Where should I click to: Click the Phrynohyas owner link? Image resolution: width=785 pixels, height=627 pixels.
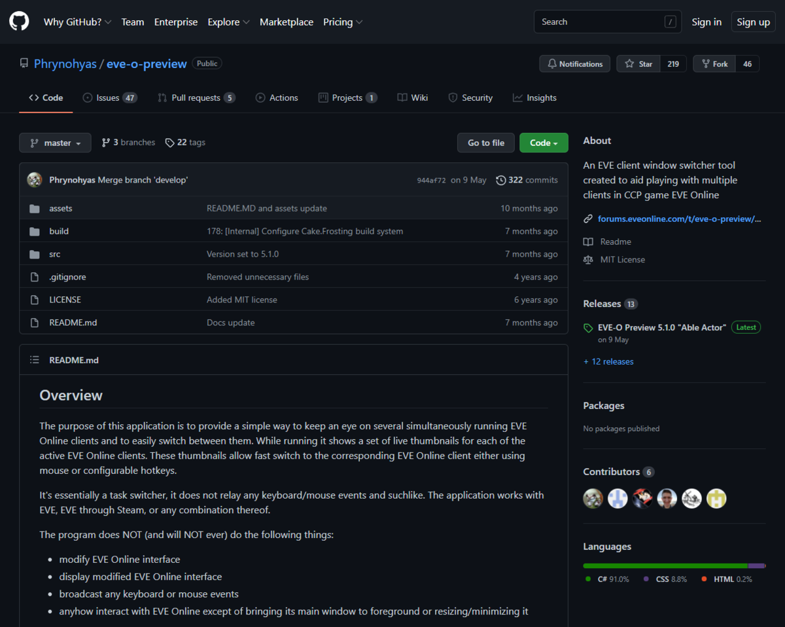65,63
